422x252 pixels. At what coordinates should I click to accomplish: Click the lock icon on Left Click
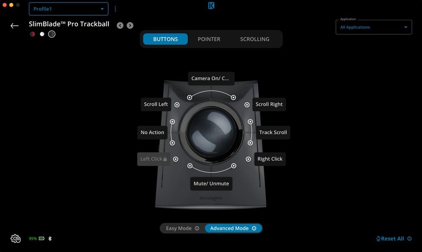[x=165, y=159]
